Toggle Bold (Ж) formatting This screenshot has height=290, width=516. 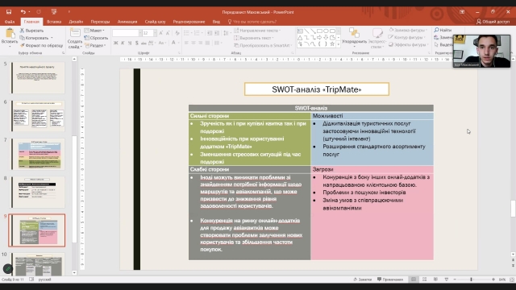[x=116, y=43]
